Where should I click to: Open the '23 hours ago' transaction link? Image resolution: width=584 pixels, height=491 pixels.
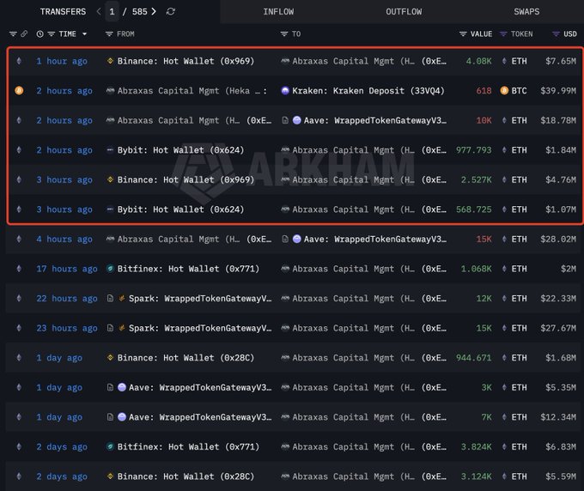coord(67,328)
